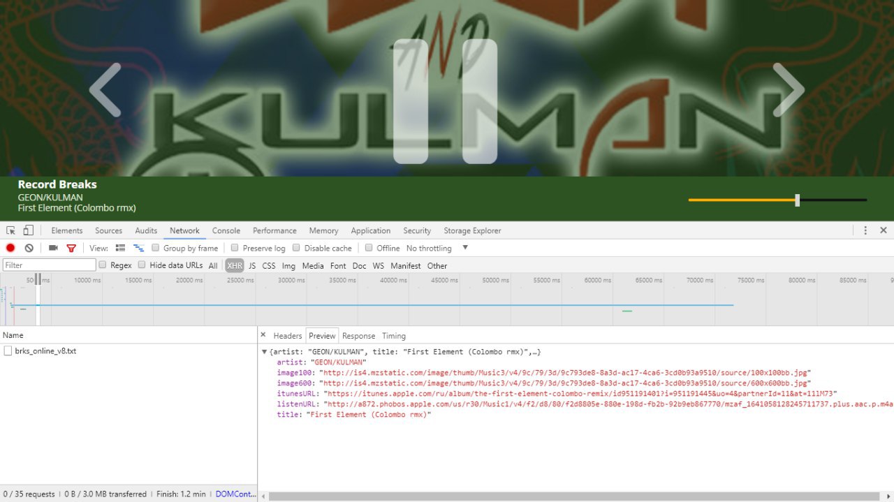Open the Elements tab
This screenshot has width=894, height=502.
tap(67, 230)
